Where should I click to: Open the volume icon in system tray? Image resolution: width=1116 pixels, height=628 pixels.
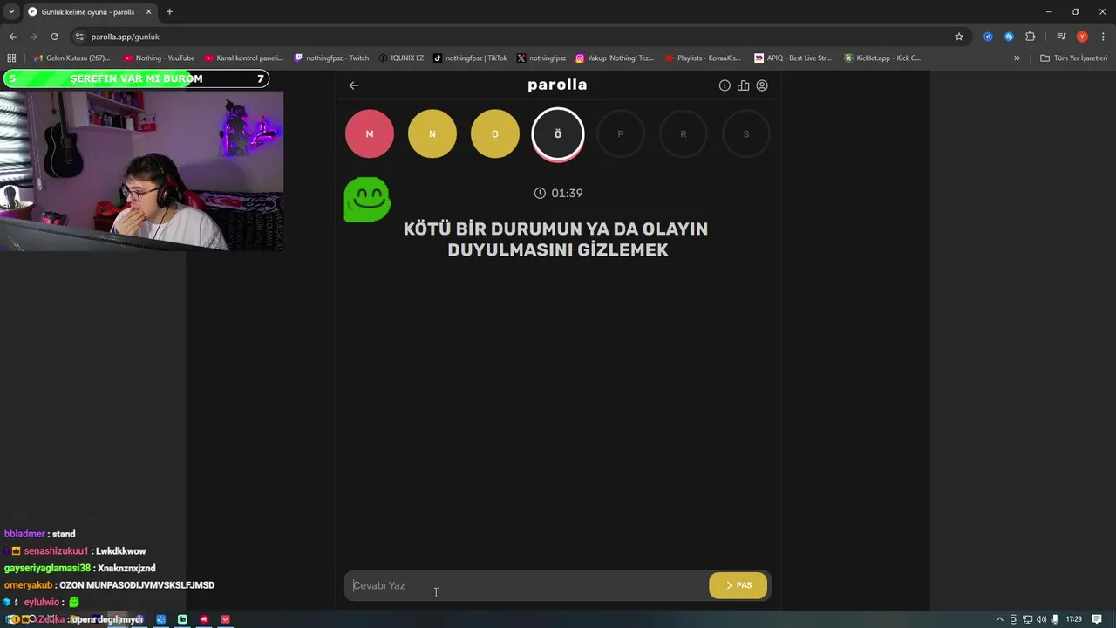pyautogui.click(x=1041, y=619)
